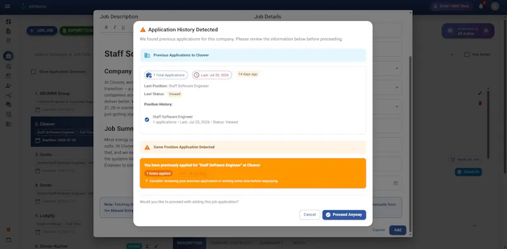This screenshot has height=249, width=507.
Task: Click the 1 Total Applications chip
Action: (x=166, y=75)
